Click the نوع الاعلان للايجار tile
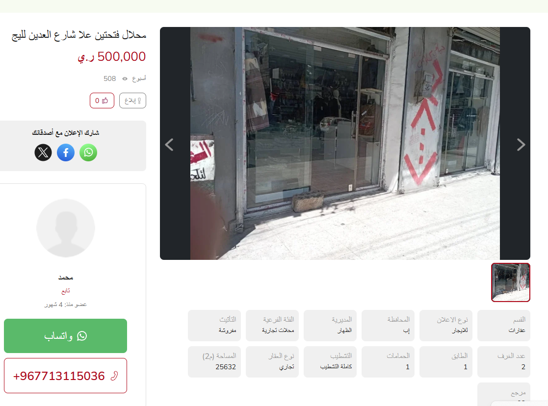The image size is (548, 406). (x=446, y=326)
